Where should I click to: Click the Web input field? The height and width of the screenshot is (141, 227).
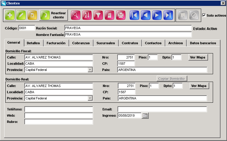[x=59, y=115]
